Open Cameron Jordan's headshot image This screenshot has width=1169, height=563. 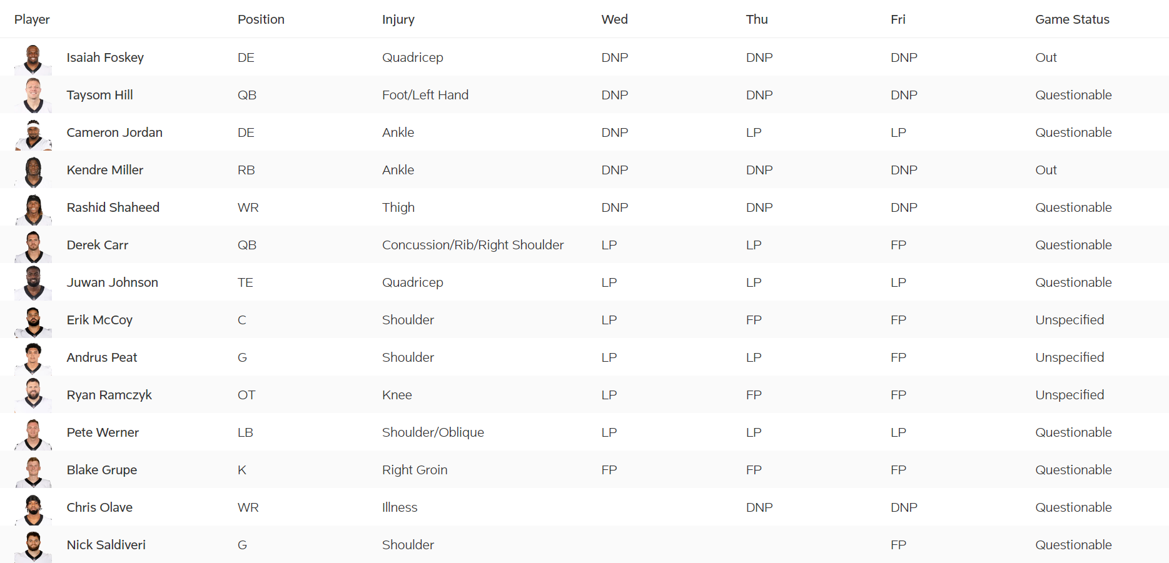point(33,134)
